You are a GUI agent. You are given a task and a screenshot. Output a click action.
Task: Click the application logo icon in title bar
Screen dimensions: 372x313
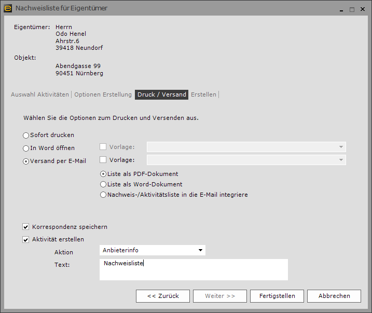pyautogui.click(x=8, y=8)
